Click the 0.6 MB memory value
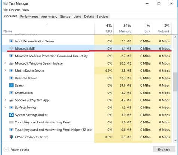Viewport: 178px width, 155px height. pyautogui.click(x=126, y=130)
